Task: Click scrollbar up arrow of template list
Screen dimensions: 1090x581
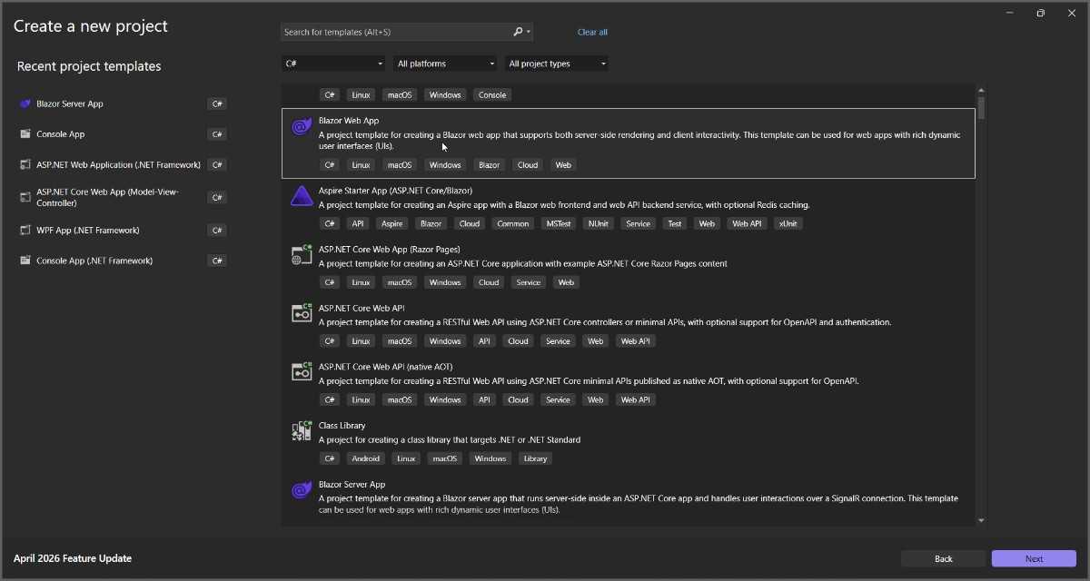Action: 981,90
